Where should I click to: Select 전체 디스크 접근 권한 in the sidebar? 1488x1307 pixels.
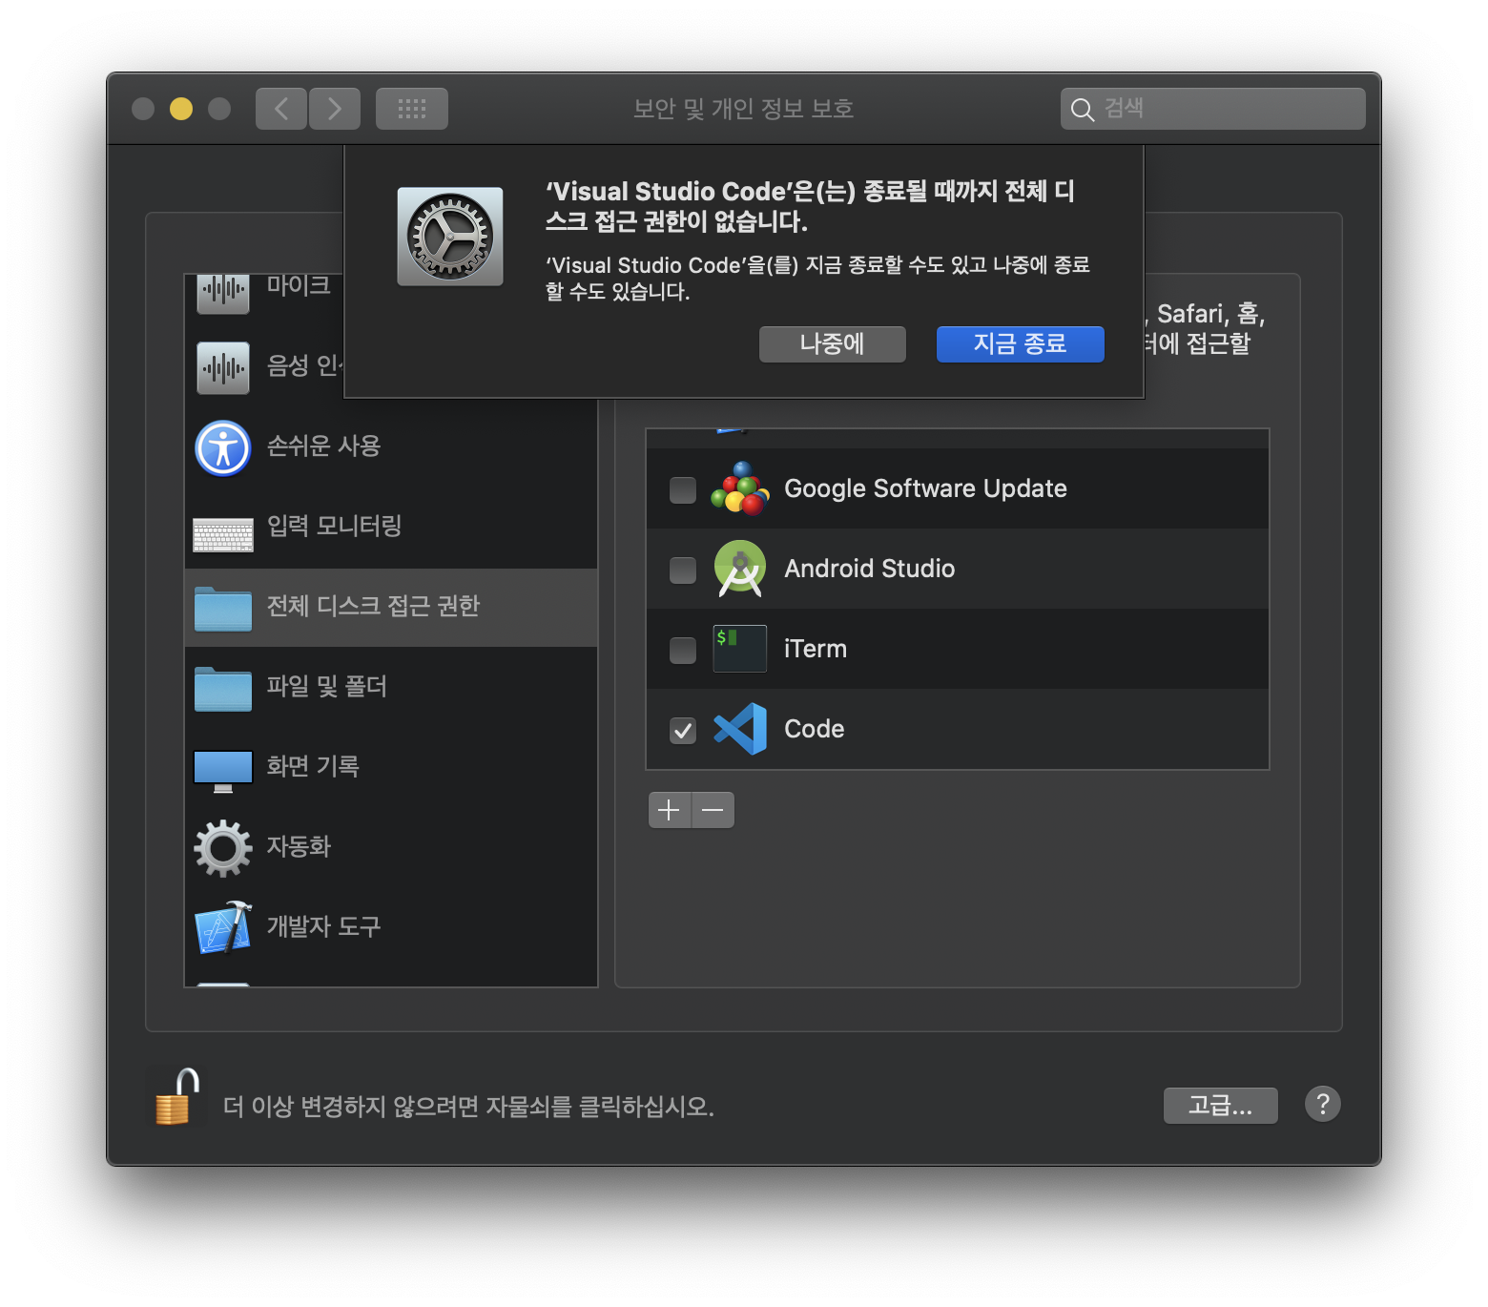coord(391,607)
